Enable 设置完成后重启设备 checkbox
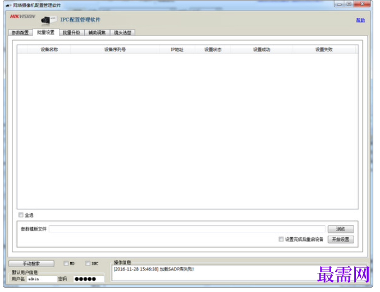 click(x=281, y=239)
